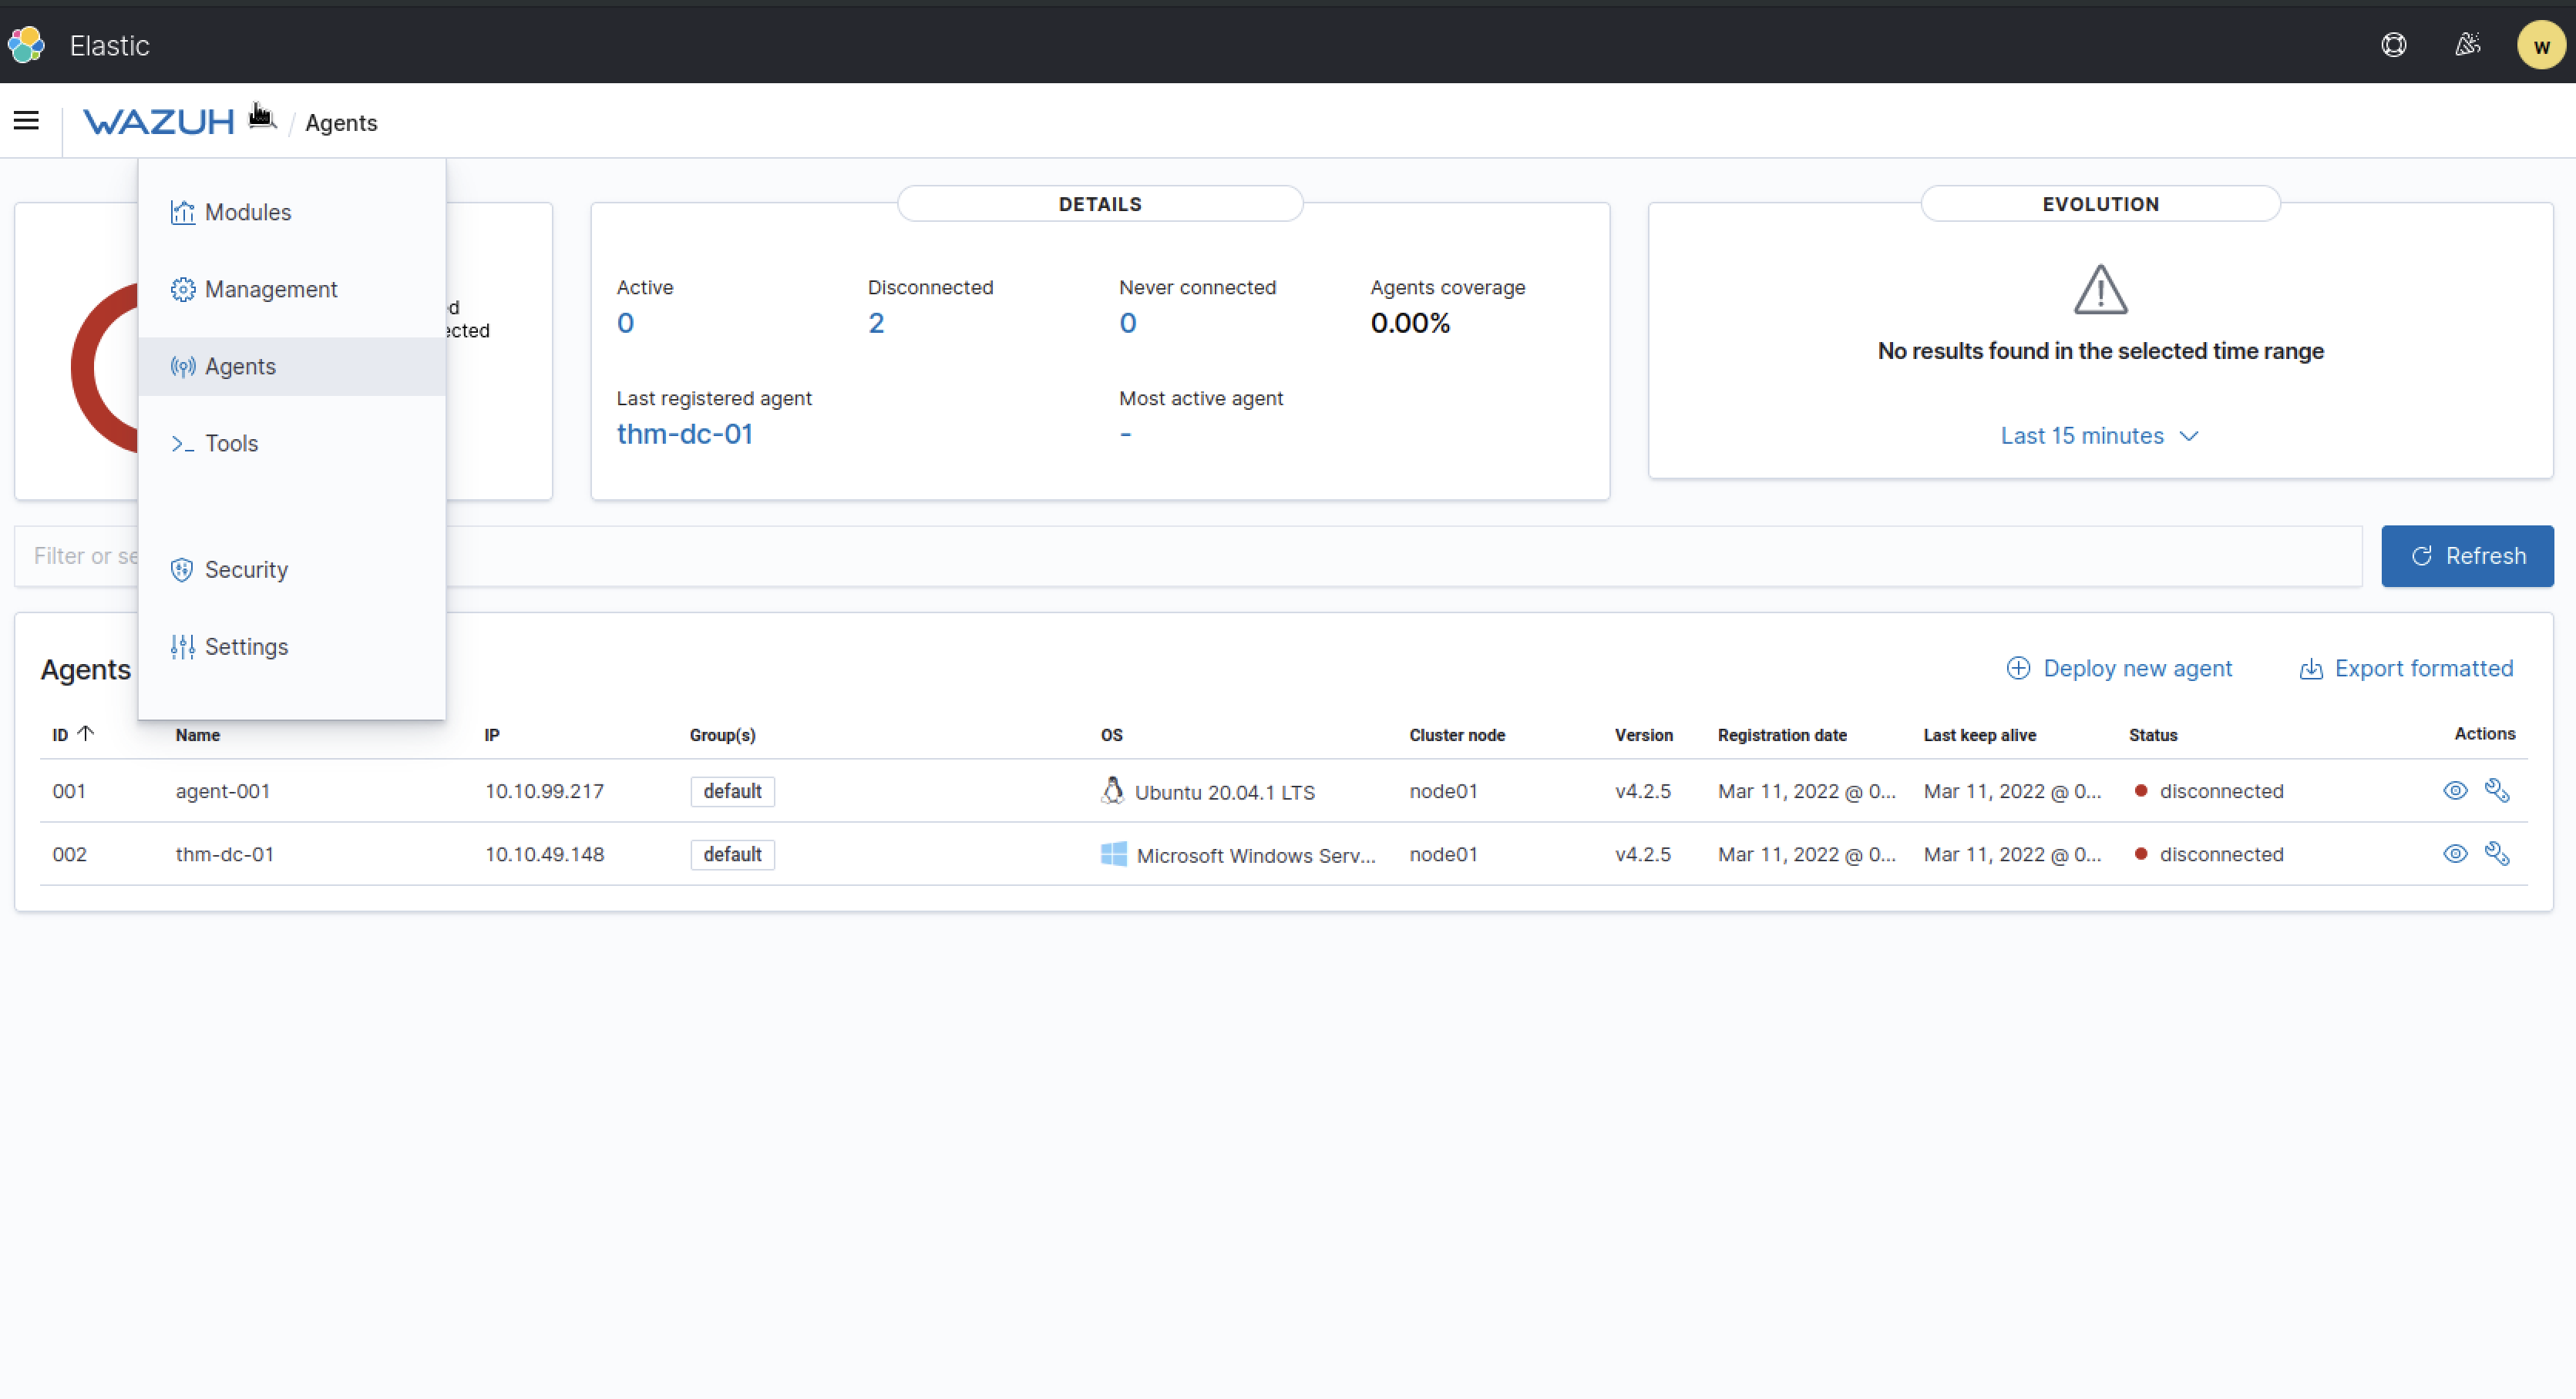Viewport: 2576px width, 1399px height.
Task: Click the Elastic logo icon
Action: click(26, 45)
